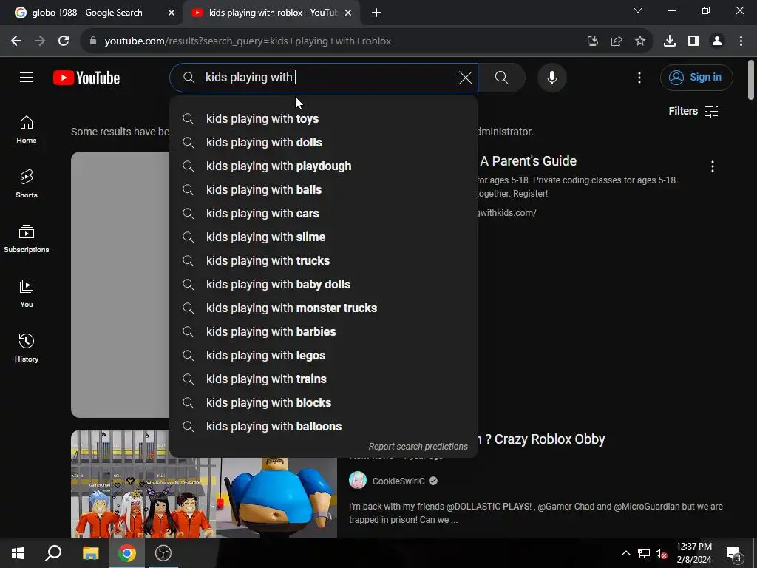757x568 pixels.
Task: Select suggestion kids playing with playdough
Action: tap(324, 166)
